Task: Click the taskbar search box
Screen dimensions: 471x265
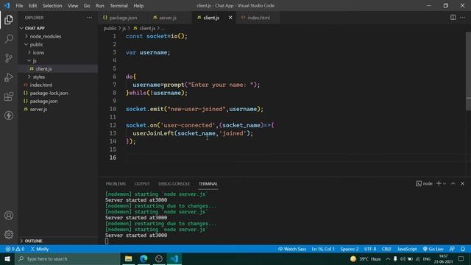Action: pyautogui.click(x=68, y=258)
